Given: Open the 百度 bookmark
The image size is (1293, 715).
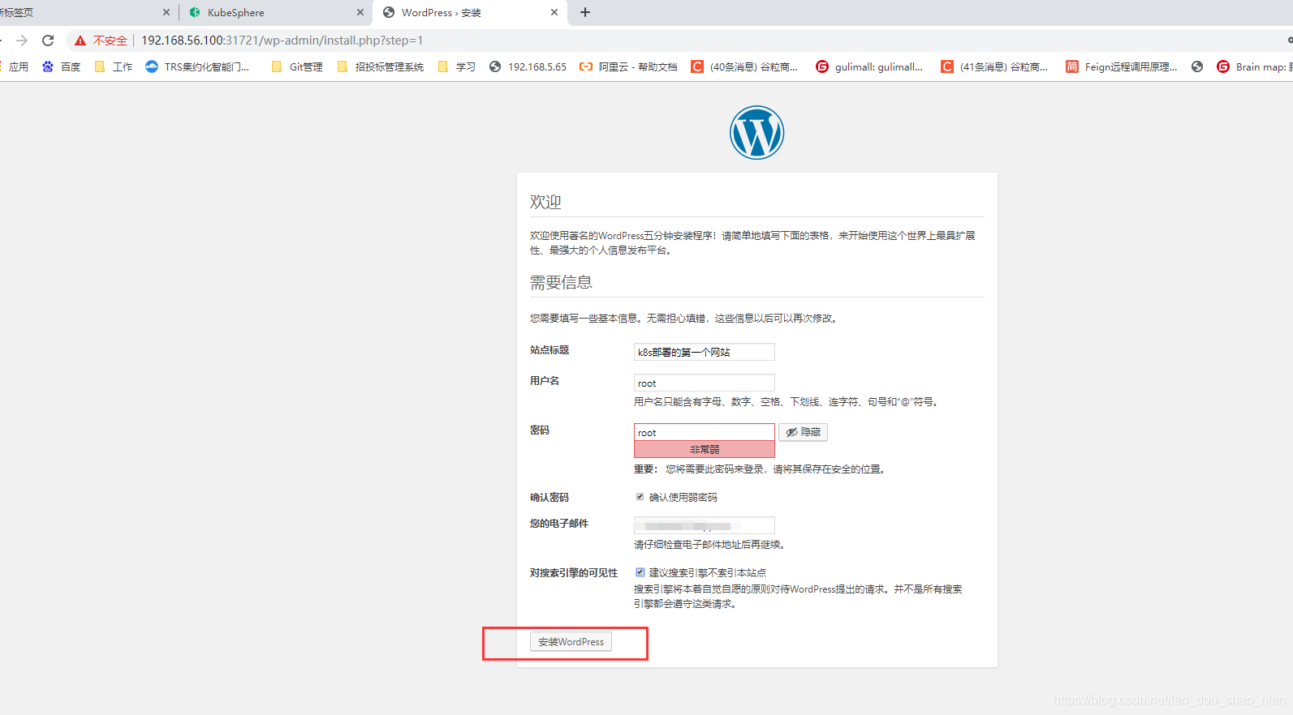Looking at the screenshot, I should coord(62,66).
